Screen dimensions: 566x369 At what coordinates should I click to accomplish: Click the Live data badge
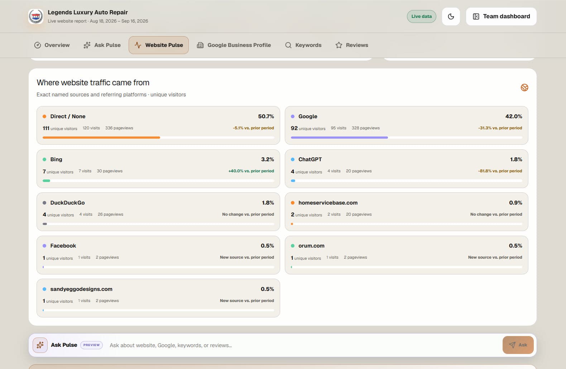pyautogui.click(x=422, y=16)
